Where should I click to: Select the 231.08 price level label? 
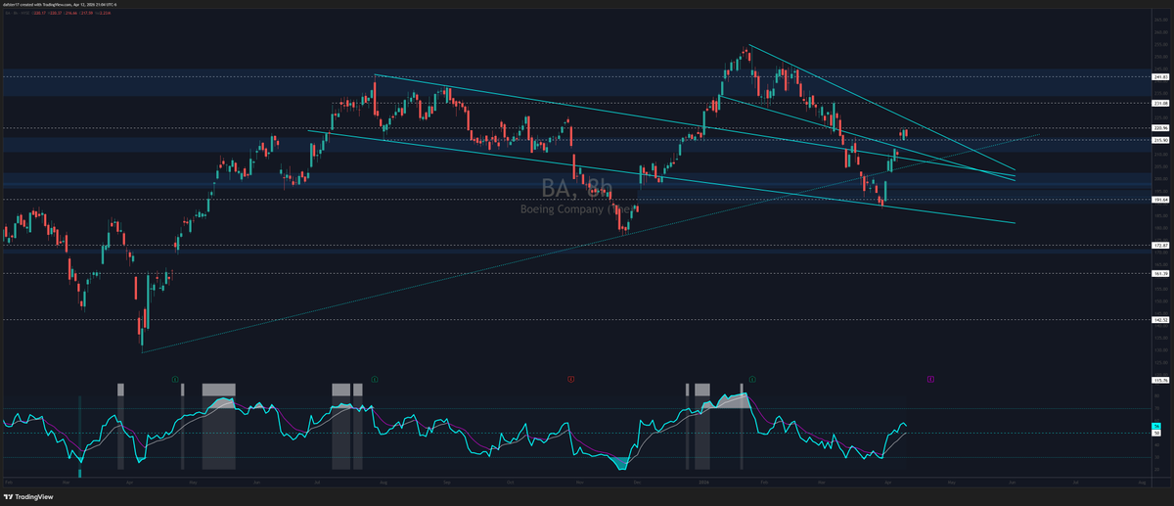(1161, 103)
